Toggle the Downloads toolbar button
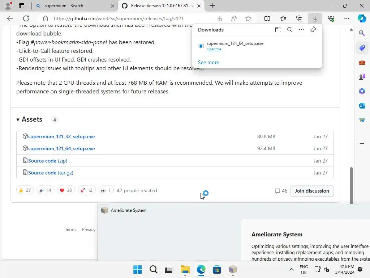The image size is (370, 278). [315, 18]
